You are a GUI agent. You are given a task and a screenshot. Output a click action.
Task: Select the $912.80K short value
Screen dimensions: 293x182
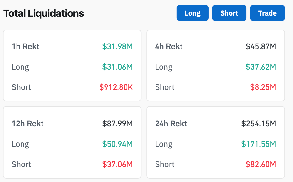(116, 87)
